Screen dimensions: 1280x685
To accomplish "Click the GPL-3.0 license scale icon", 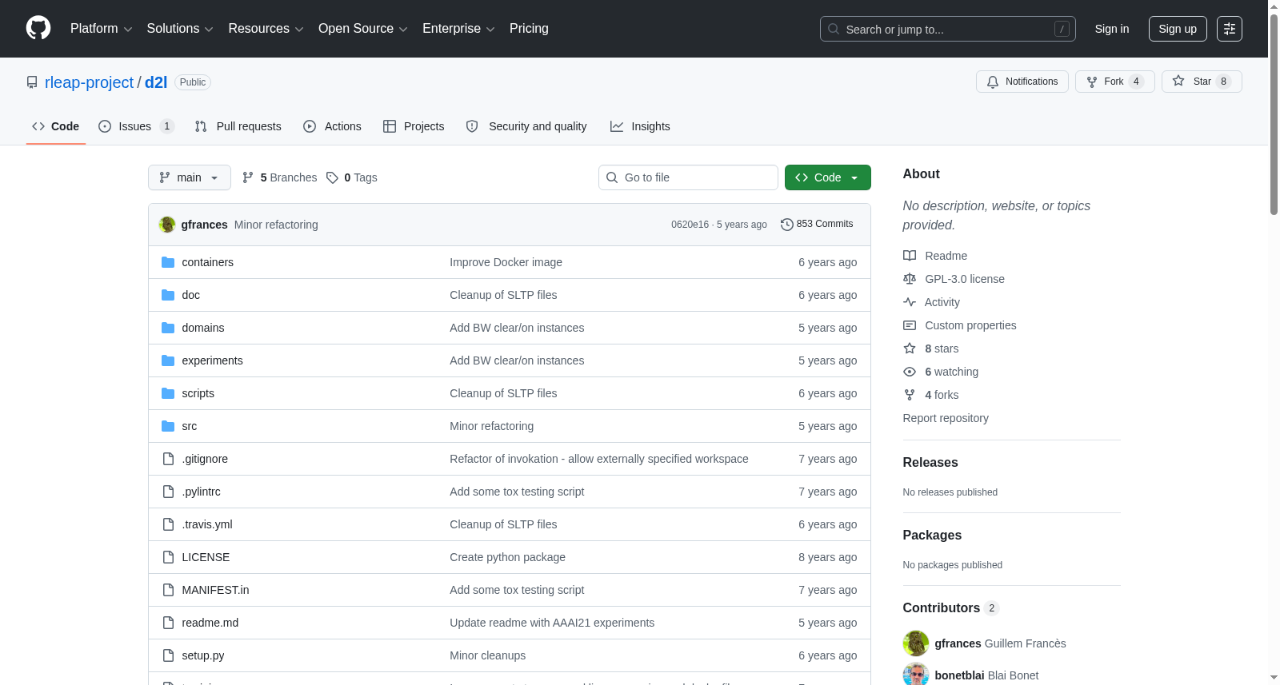I will click(910, 279).
